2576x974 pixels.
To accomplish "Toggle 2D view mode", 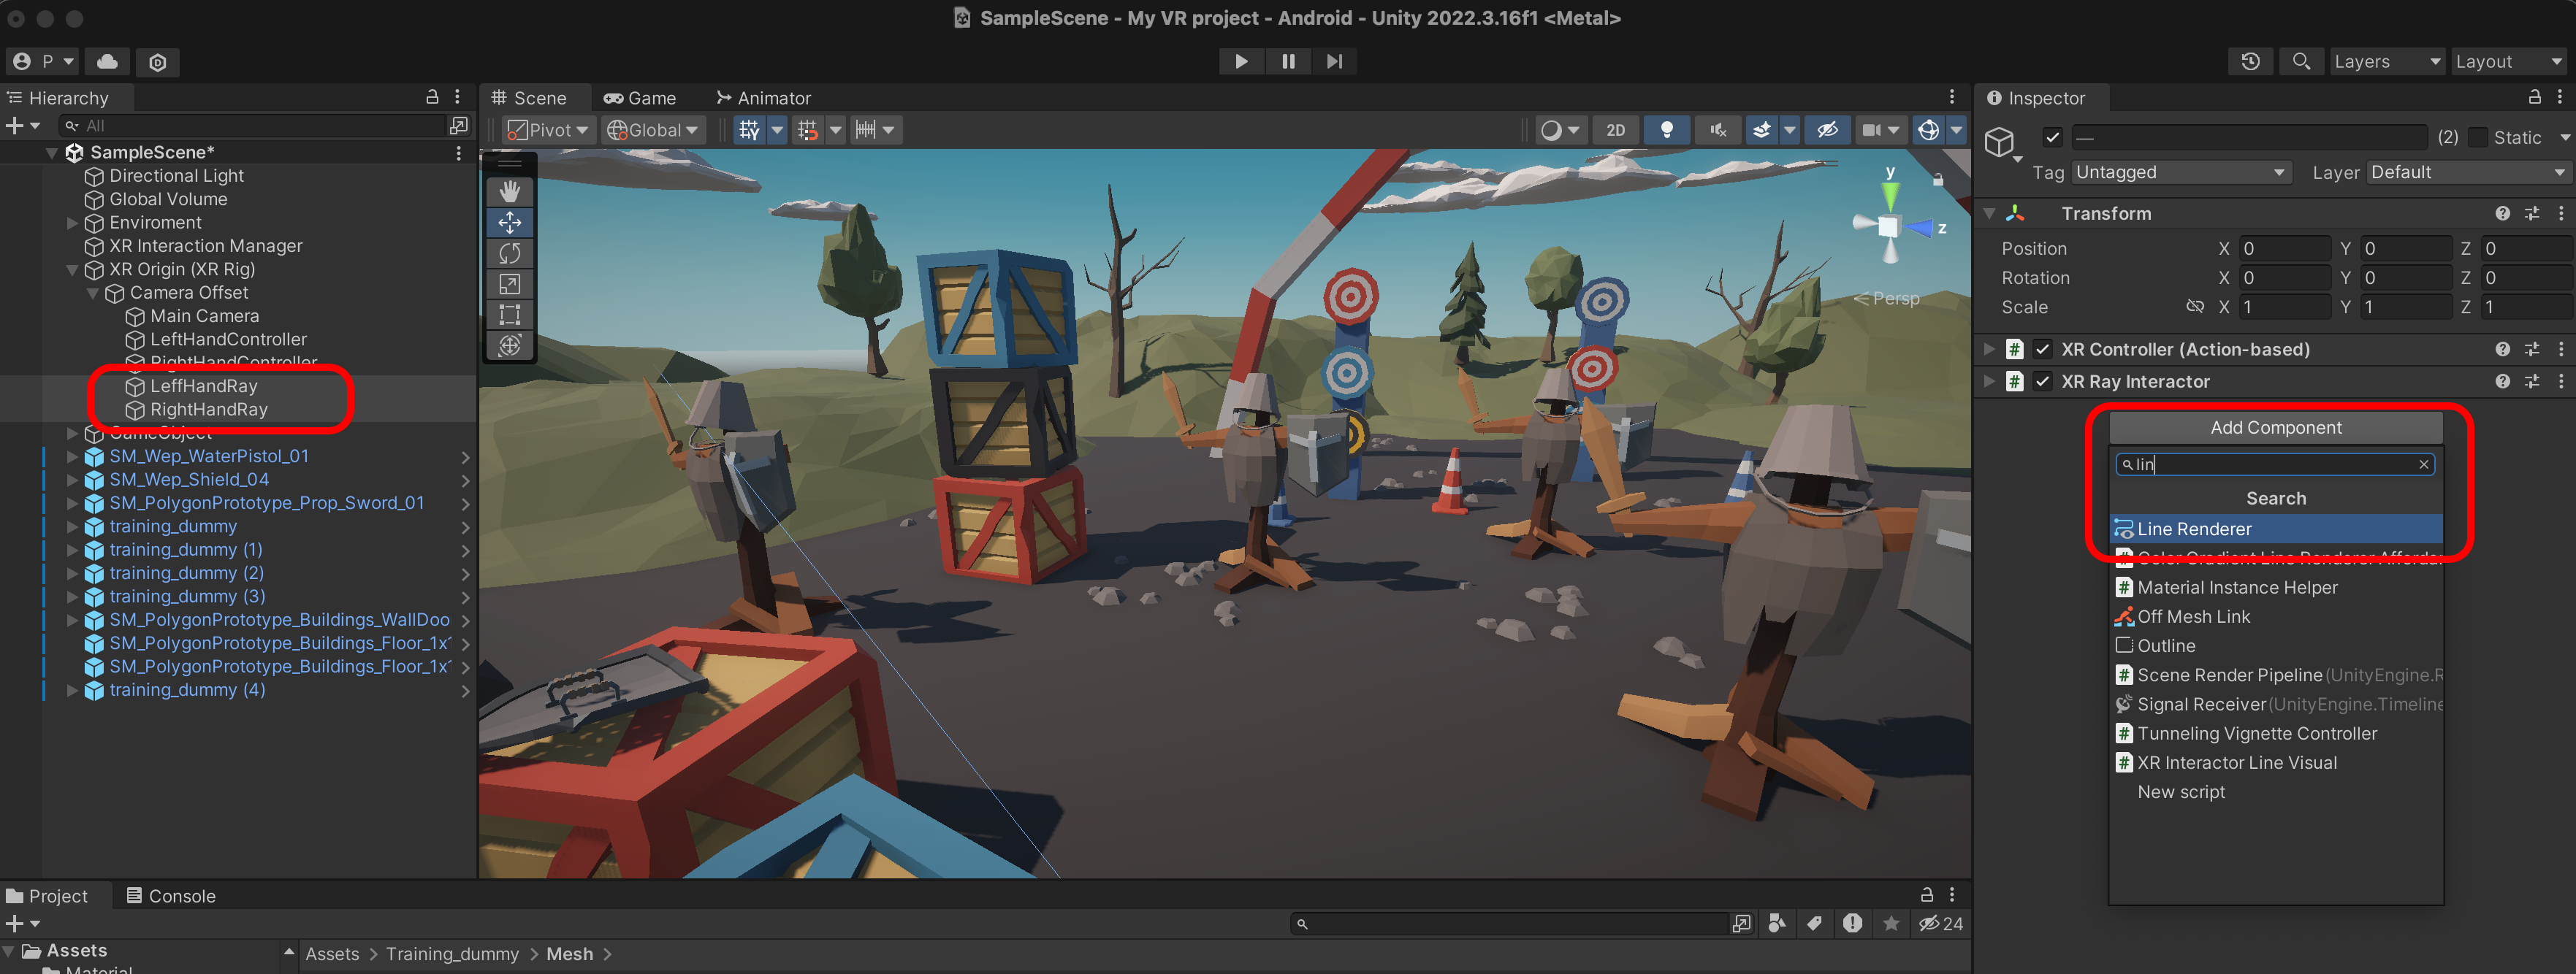I will (1615, 130).
